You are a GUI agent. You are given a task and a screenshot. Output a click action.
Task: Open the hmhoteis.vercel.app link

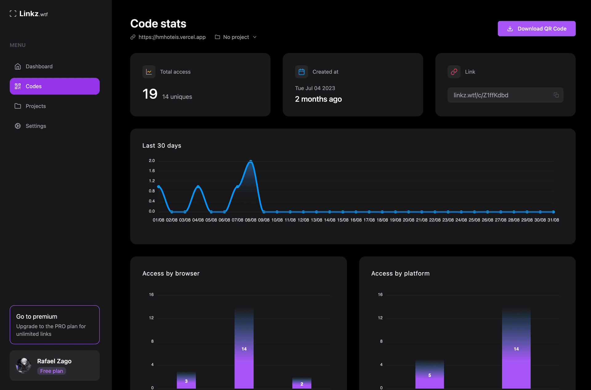pos(172,37)
